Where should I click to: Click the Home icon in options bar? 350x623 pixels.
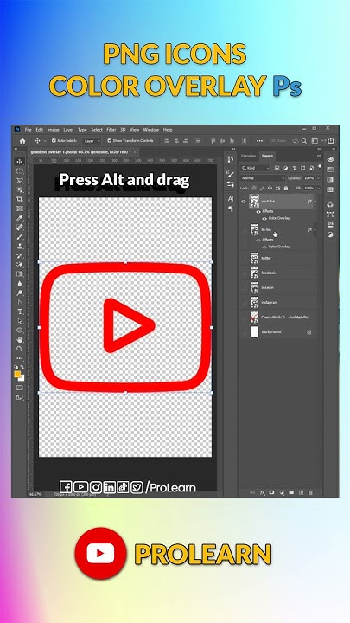(22, 141)
